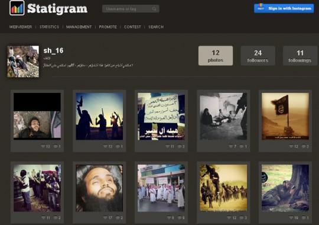Click the Statigram bar chart logo icon
Viewport: 319px width, 225px height.
pyautogui.click(x=17, y=8)
